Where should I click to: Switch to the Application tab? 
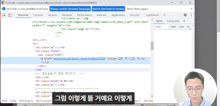pyautogui.click(x=118, y=15)
